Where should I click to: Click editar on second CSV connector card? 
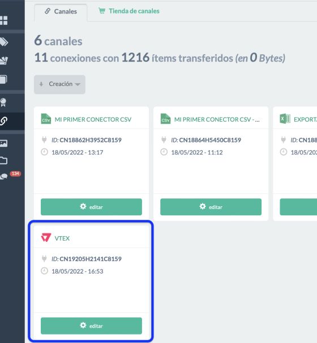pyautogui.click(x=211, y=207)
